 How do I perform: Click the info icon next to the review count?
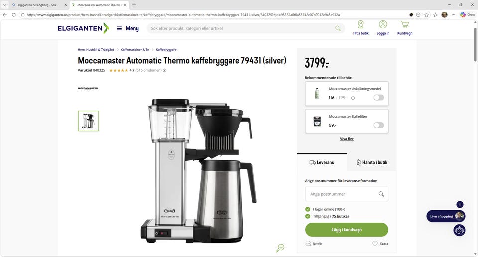[x=165, y=70]
